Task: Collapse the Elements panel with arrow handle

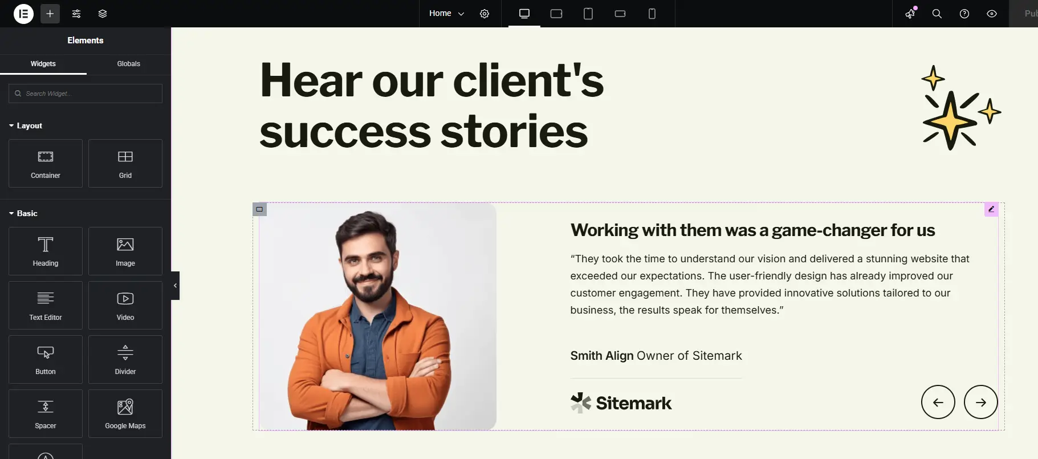Action: tap(175, 286)
